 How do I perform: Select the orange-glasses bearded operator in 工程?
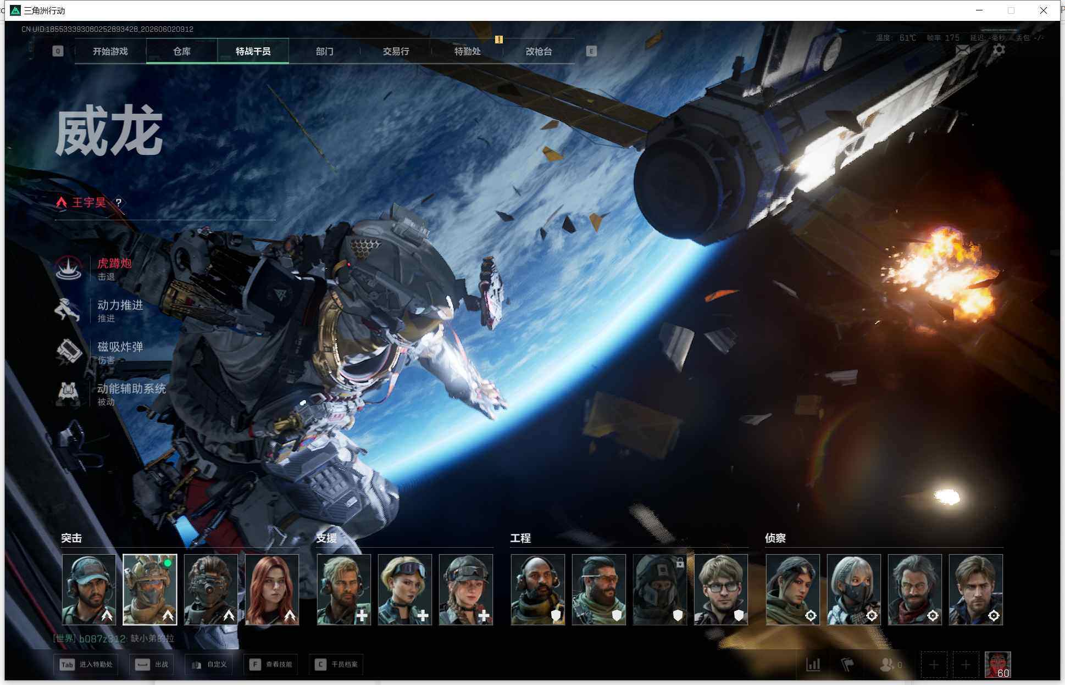[599, 589]
